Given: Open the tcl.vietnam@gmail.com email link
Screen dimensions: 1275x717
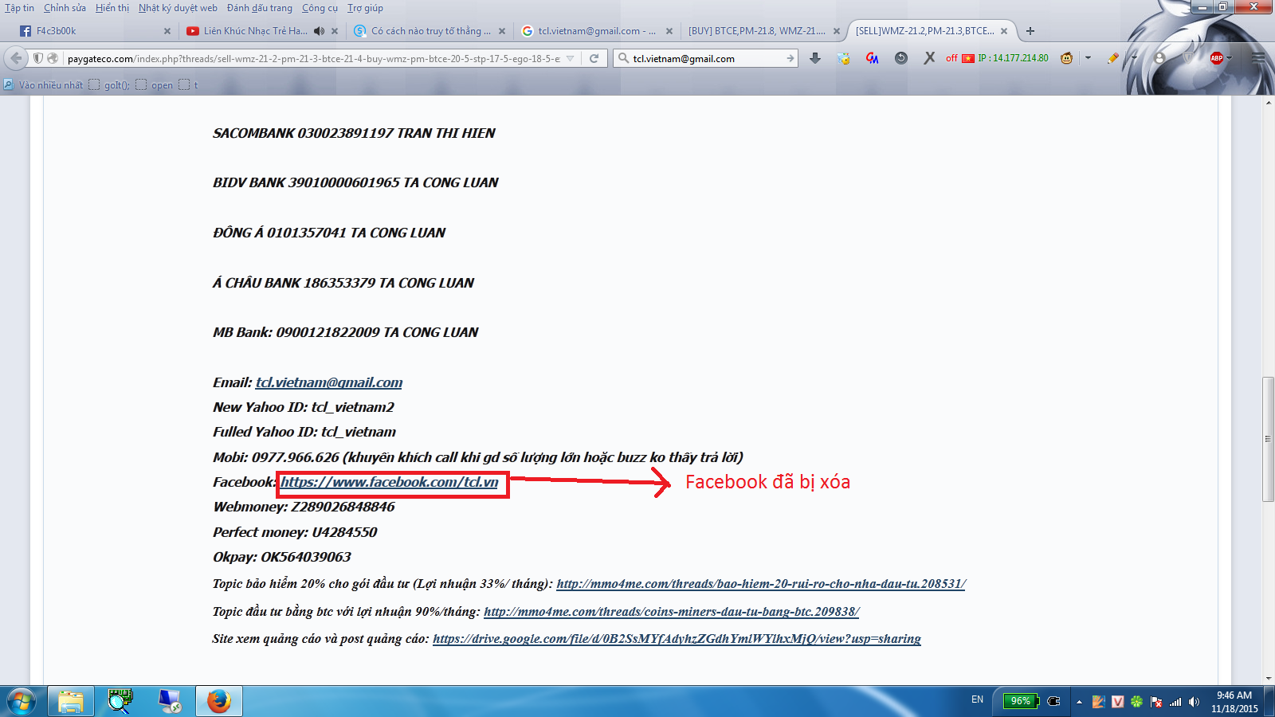Looking at the screenshot, I should click(329, 382).
